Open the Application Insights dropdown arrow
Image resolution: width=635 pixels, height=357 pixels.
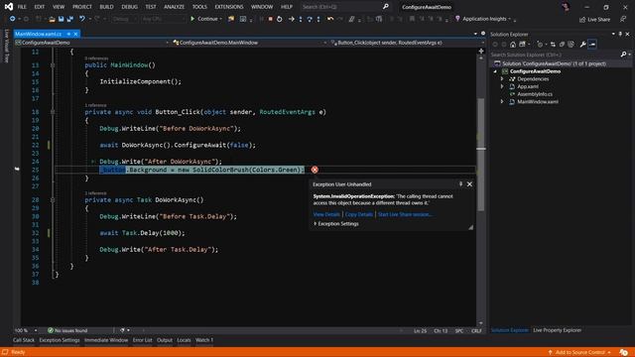click(509, 19)
